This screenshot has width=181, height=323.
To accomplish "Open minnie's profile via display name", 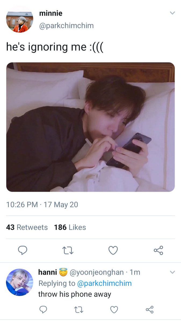I will click(51, 13).
